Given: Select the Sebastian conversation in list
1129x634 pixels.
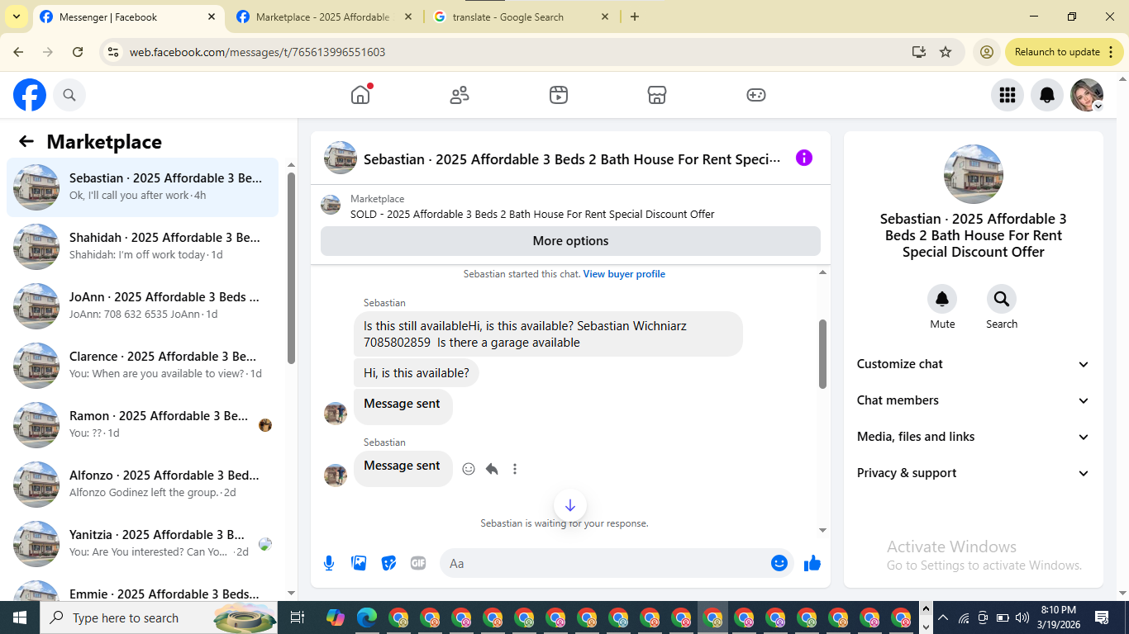Looking at the screenshot, I should 142,187.
